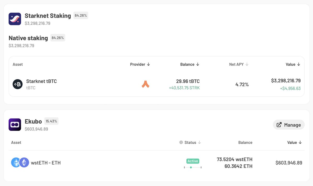Click the 84.26% badge beside Native staking

click(58, 38)
